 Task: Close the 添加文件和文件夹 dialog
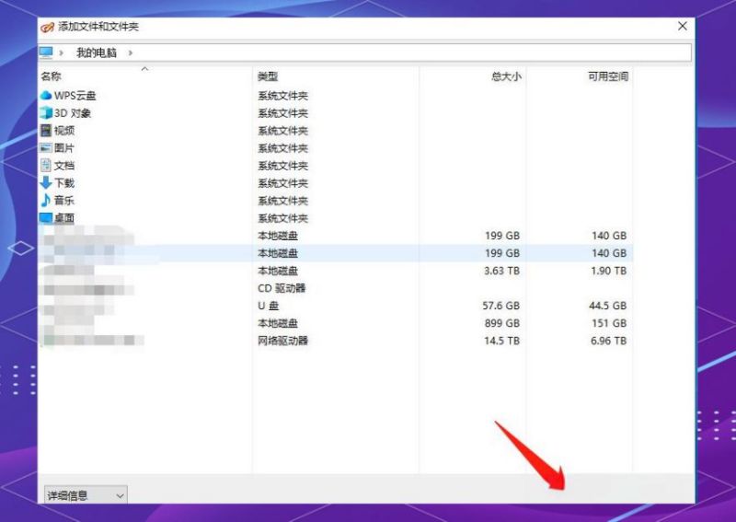pos(683,27)
